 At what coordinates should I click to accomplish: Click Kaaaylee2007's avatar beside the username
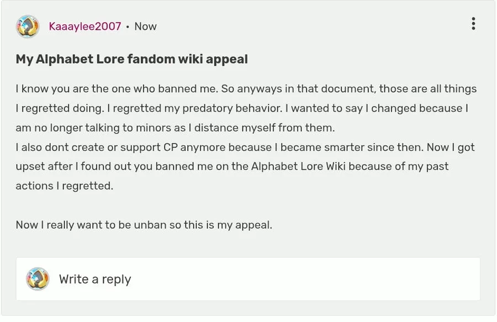(28, 27)
